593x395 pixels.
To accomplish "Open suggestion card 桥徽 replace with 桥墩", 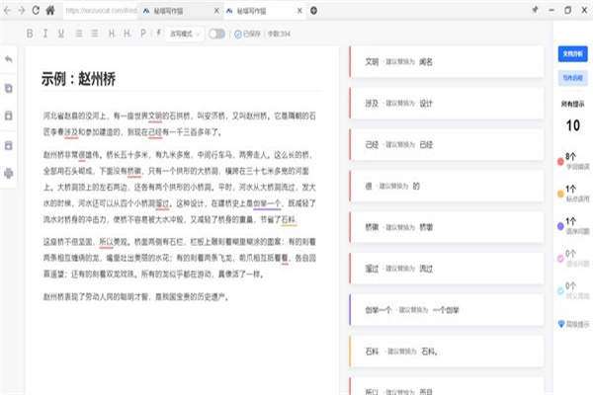I will point(447,227).
